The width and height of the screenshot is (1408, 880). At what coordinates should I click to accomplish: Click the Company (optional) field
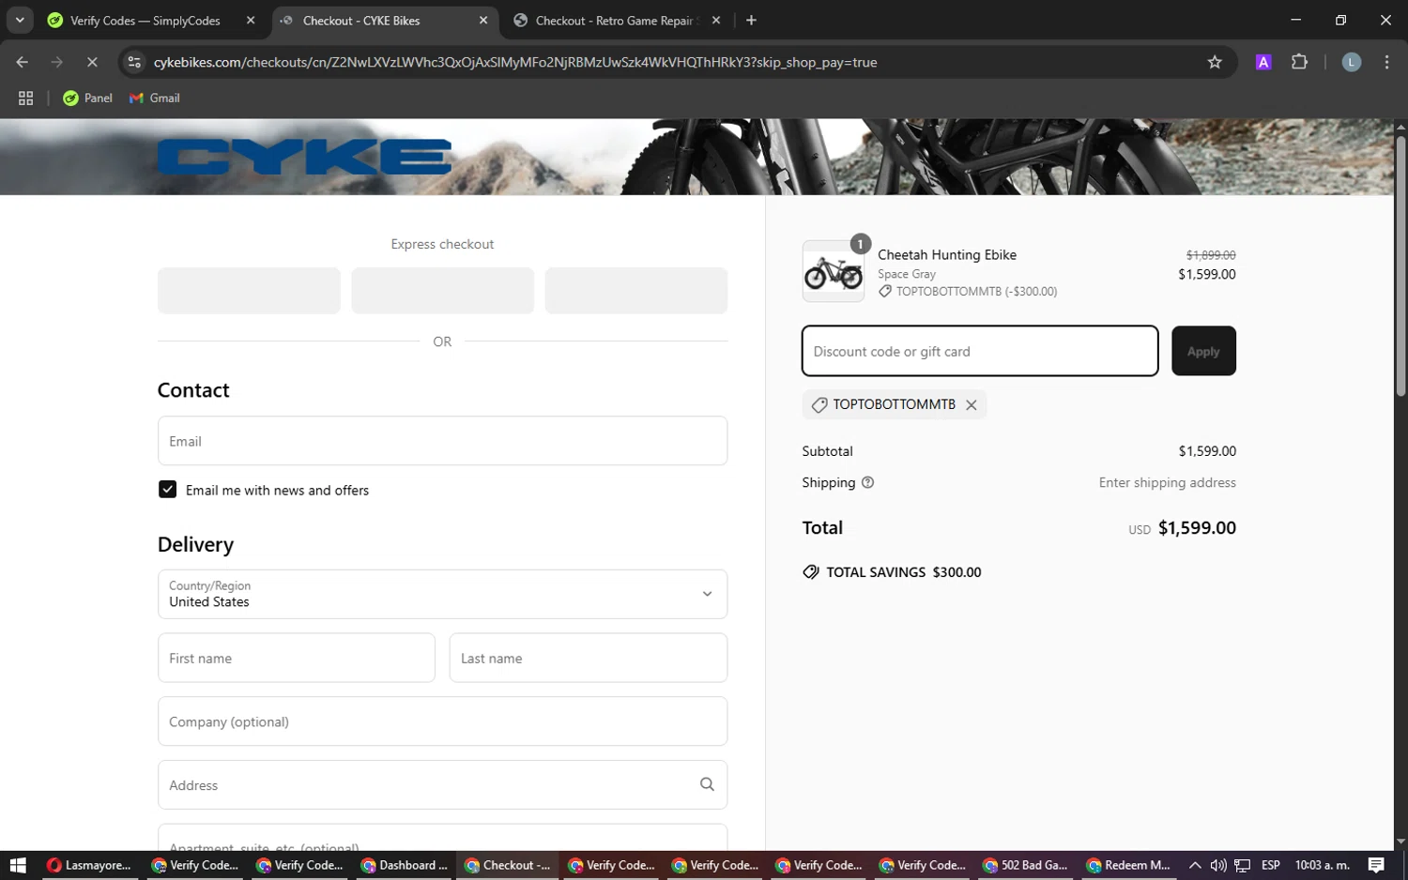tap(442, 721)
